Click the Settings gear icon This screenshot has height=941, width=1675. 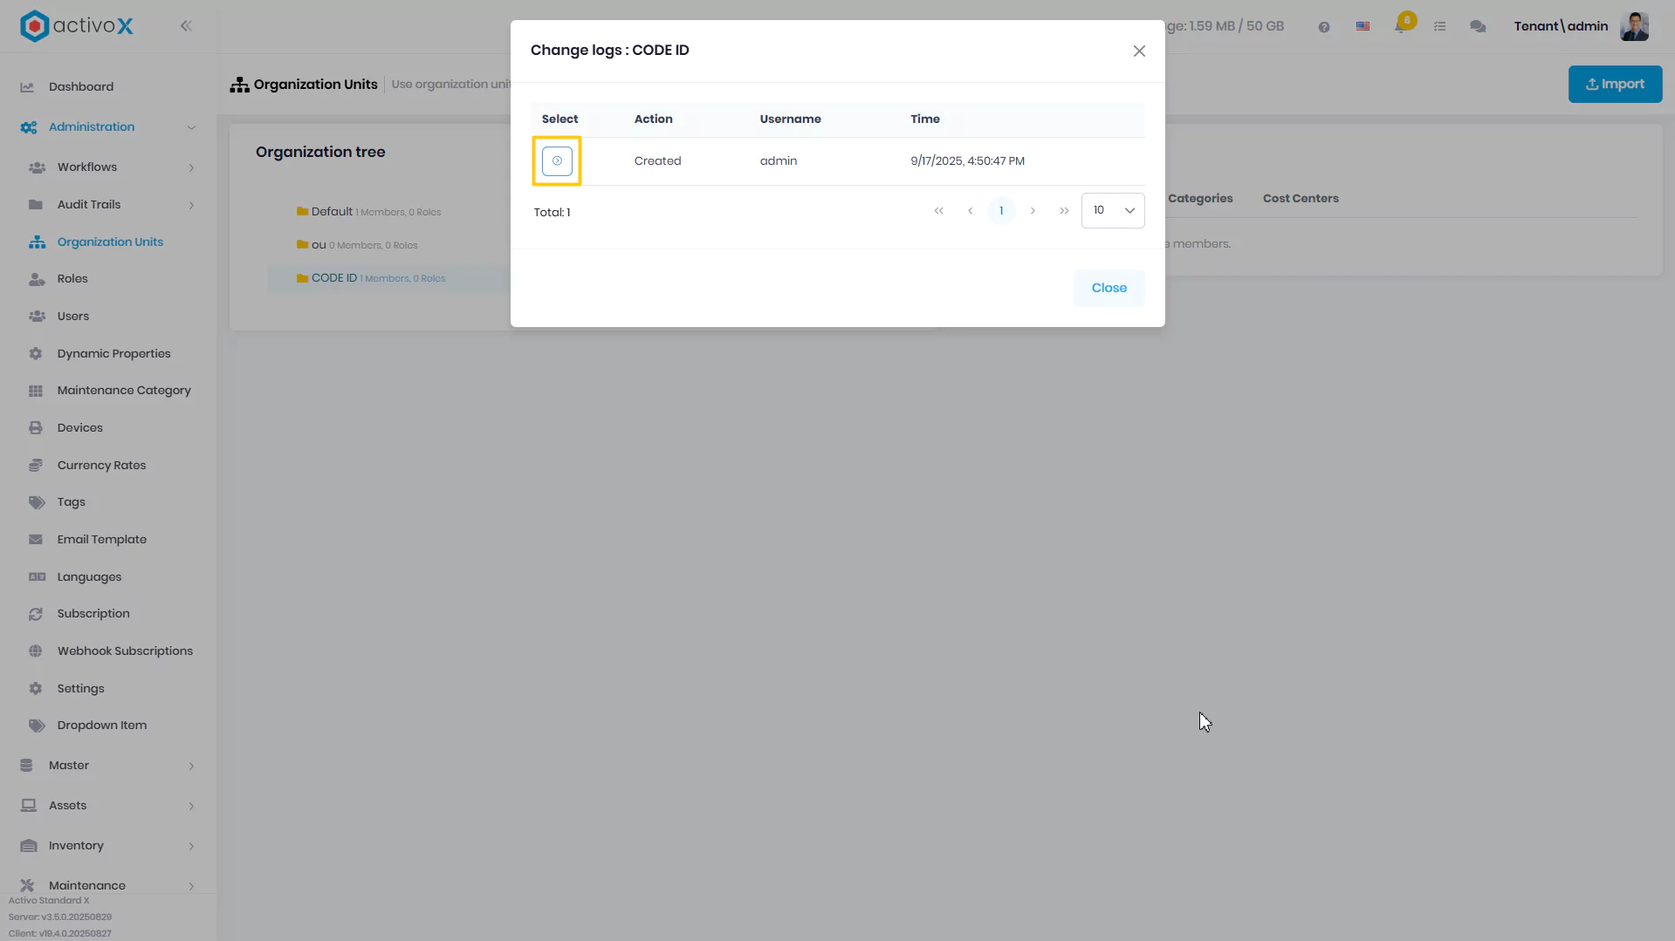36,688
